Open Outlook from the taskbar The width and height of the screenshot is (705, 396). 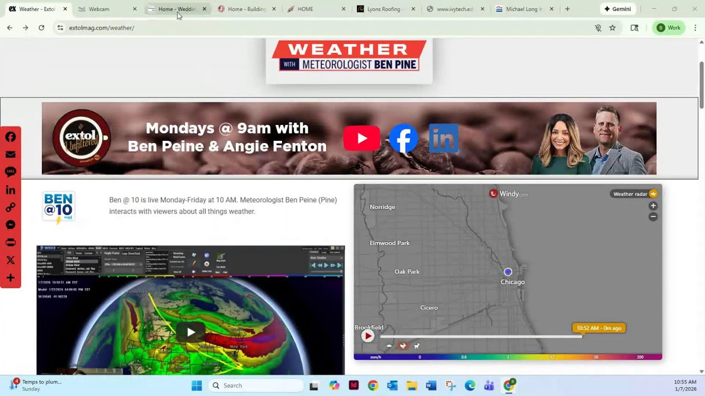pyautogui.click(x=392, y=386)
